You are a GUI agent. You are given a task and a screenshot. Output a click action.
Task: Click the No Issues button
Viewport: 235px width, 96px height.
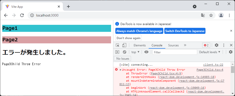(122, 58)
